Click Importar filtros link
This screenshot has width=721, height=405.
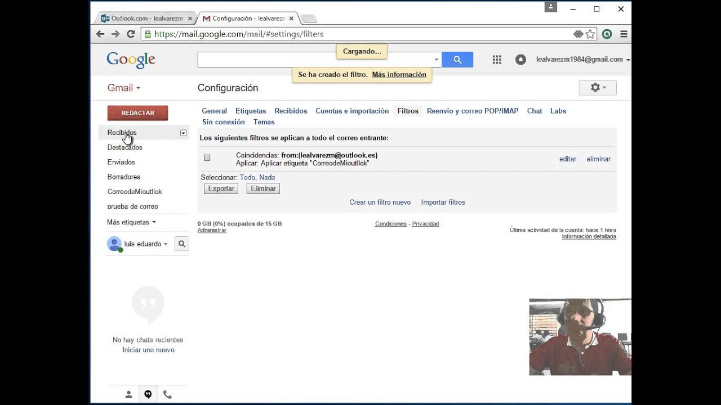443,202
